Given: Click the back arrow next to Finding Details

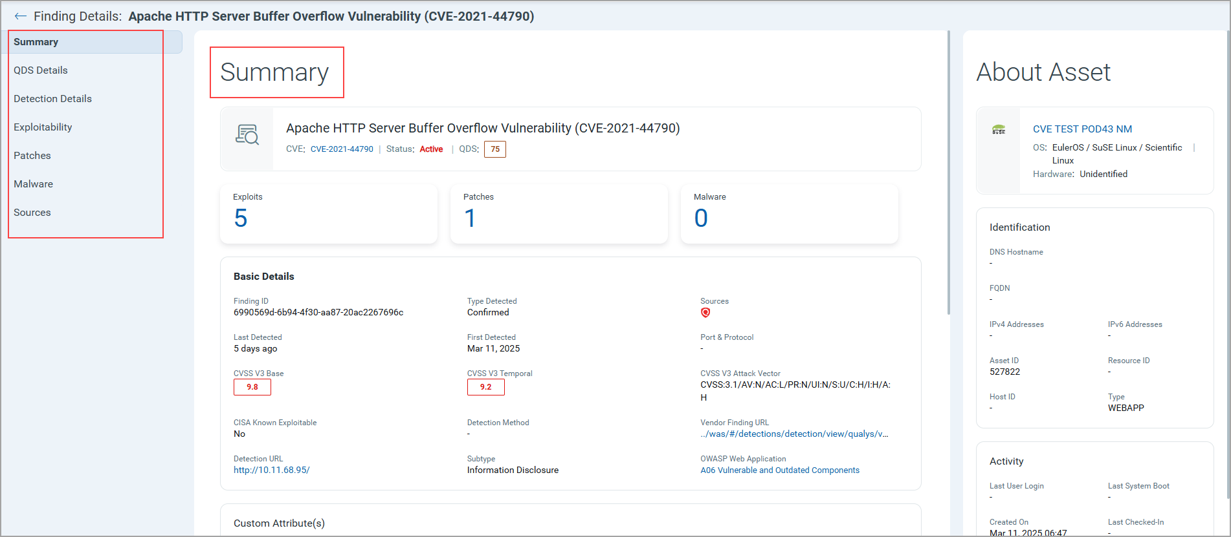Looking at the screenshot, I should tap(20, 16).
